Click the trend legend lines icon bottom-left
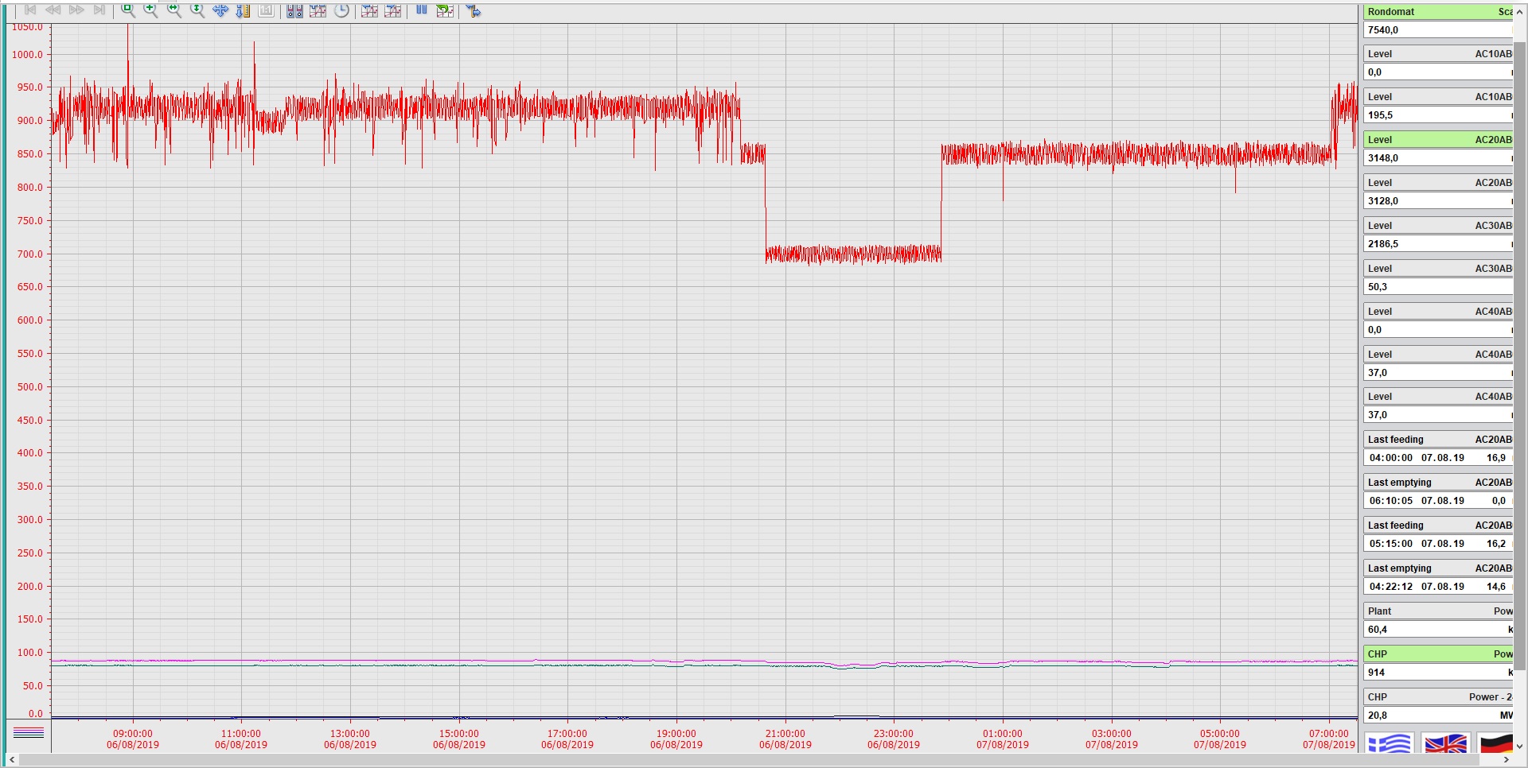This screenshot has height=768, width=1528. coord(29,733)
